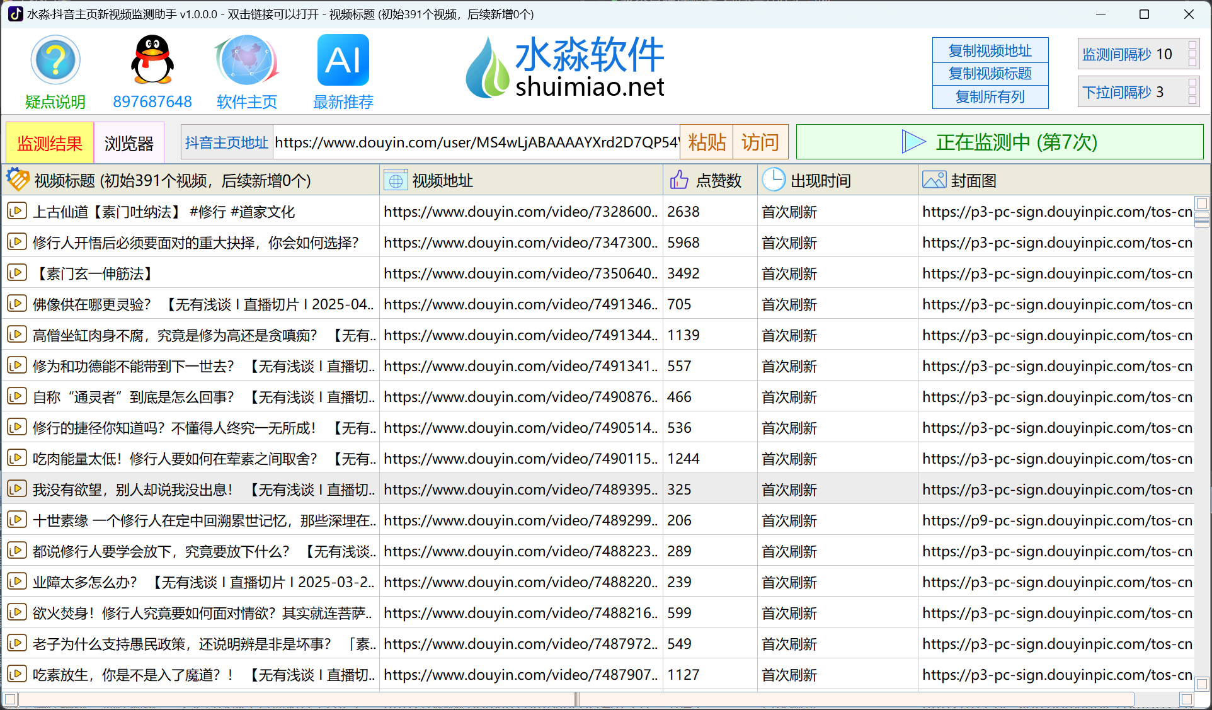Click the 粘贴 button
1212x710 pixels.
[707, 142]
